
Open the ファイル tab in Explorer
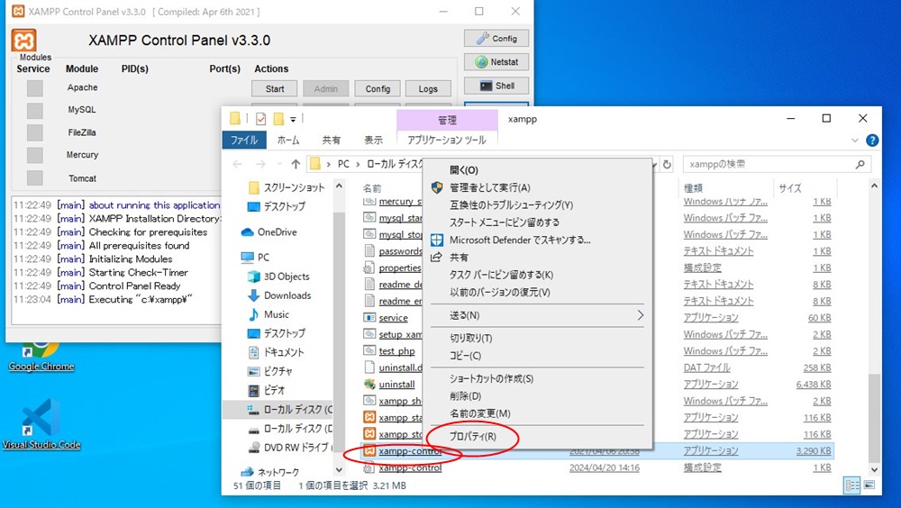244,140
